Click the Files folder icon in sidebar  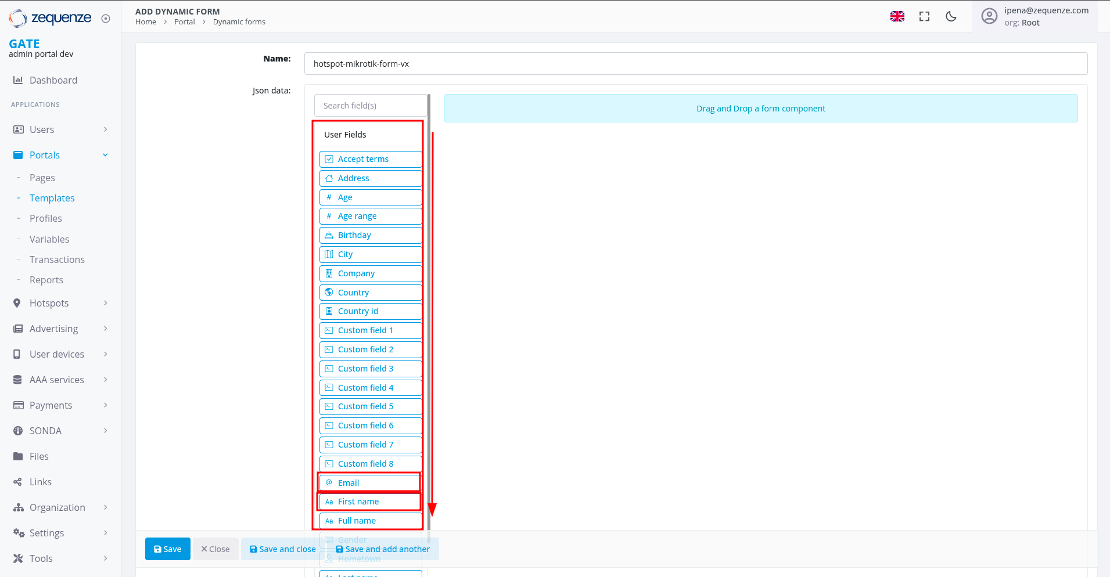coord(18,456)
